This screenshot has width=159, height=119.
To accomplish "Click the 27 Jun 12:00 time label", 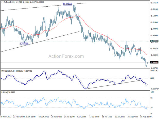I will click(x=69, y=117).
